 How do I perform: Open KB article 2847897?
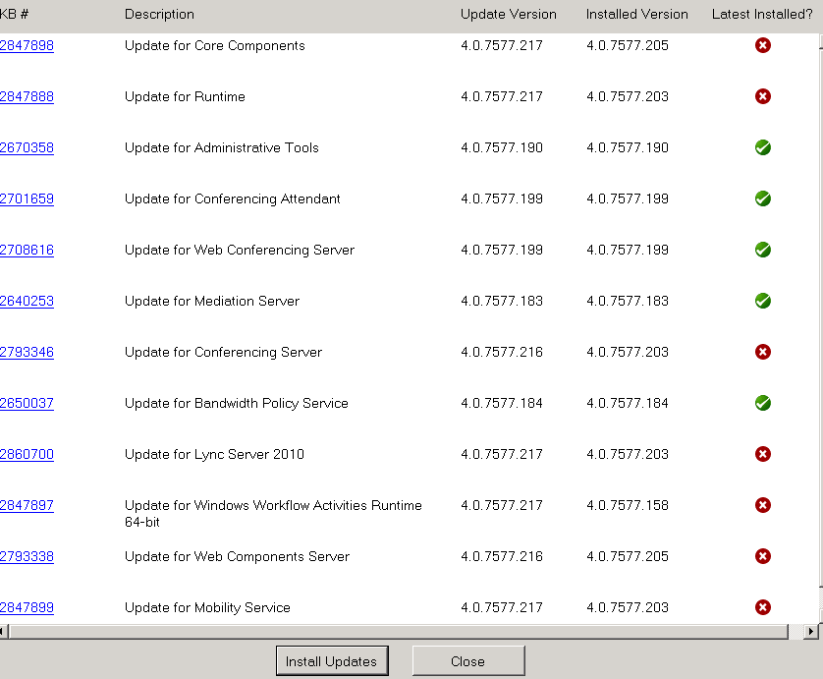(27, 505)
